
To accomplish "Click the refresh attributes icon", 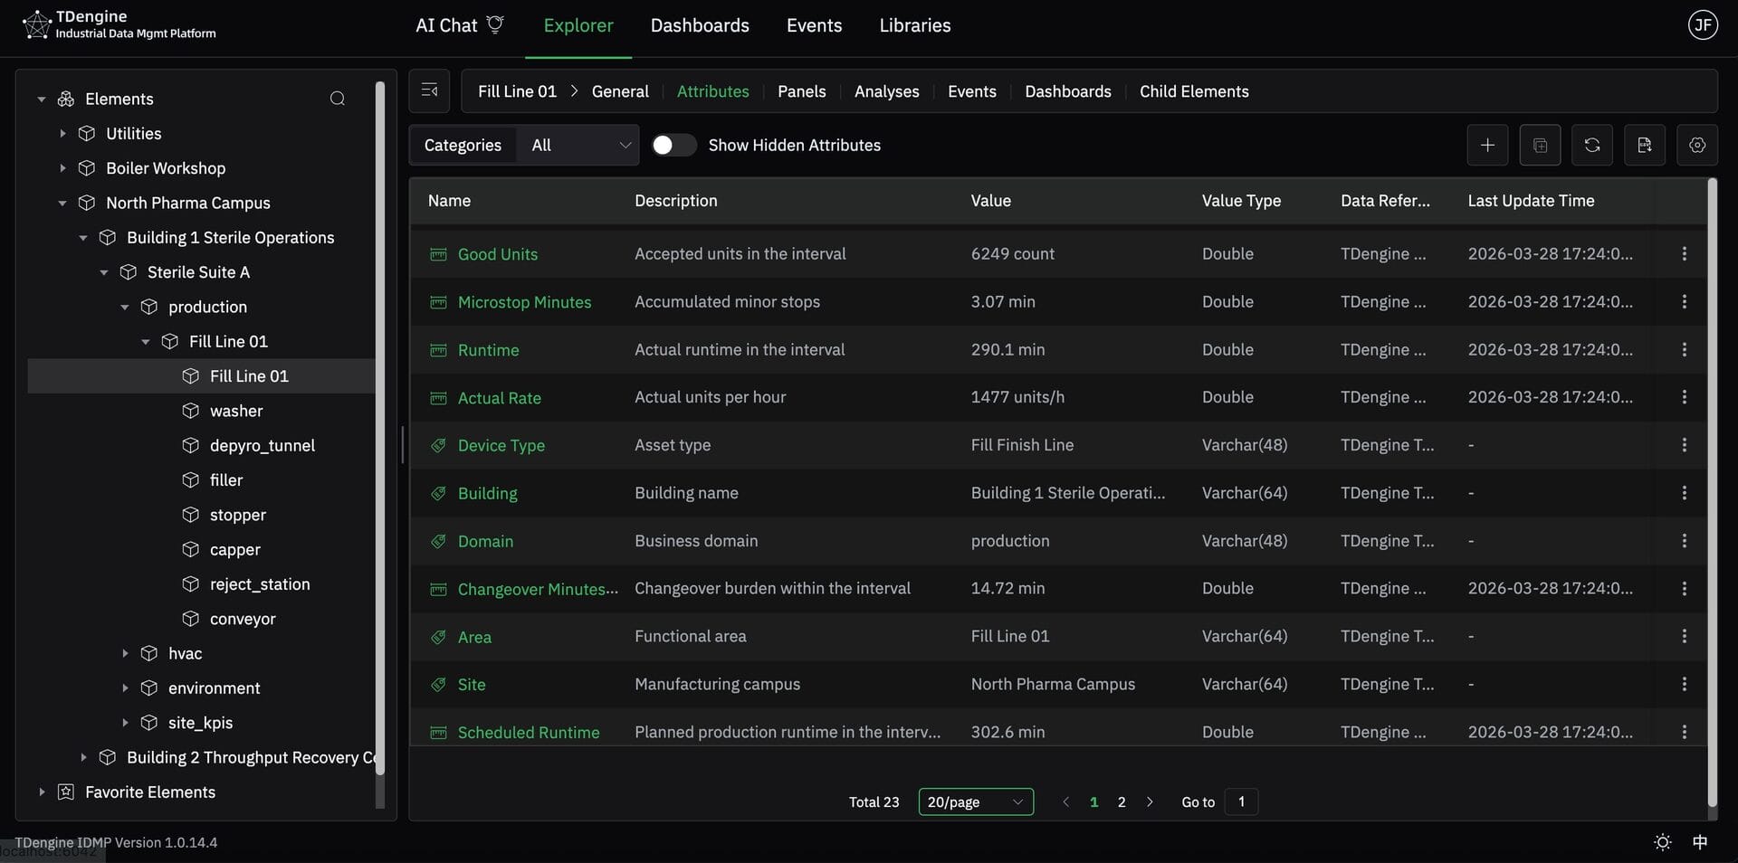I will (1591, 145).
